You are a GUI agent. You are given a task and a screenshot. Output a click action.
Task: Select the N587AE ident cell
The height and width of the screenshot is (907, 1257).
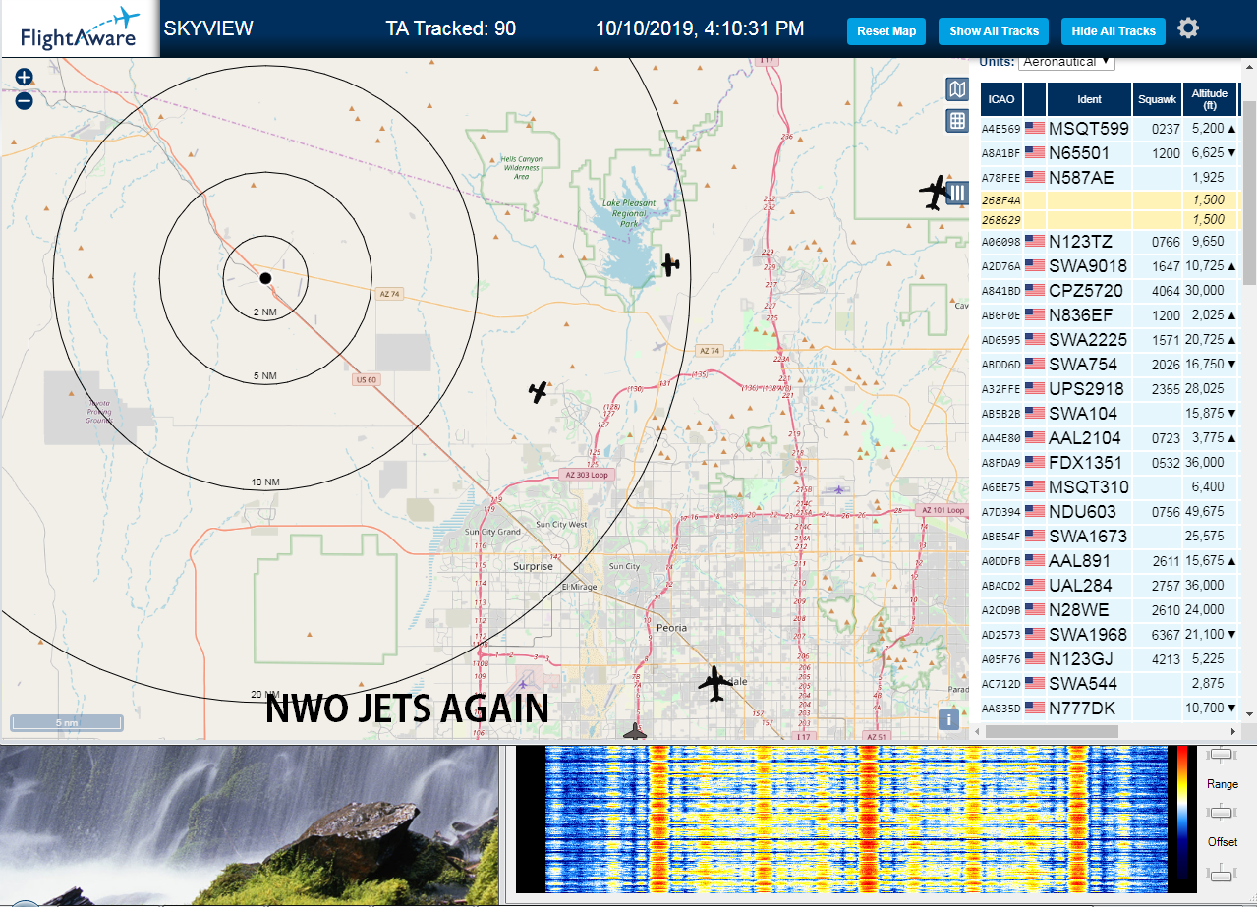1089,177
